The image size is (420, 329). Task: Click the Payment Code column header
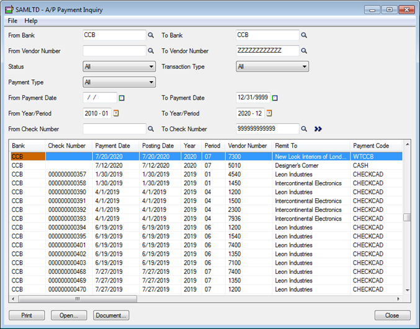[x=376, y=146]
